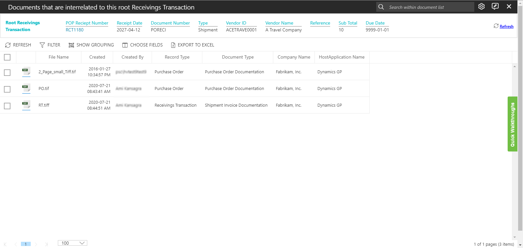Click the search magnifier icon
Image resolution: width=523 pixels, height=248 pixels.
(x=381, y=7)
